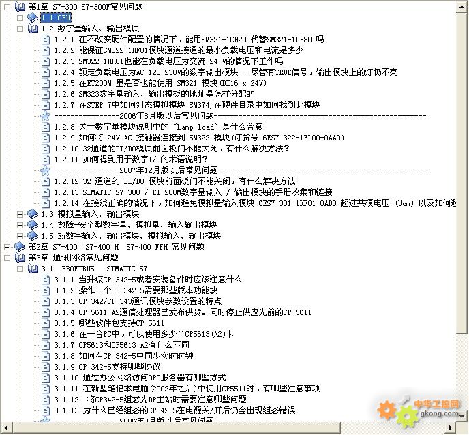Viewport: 469px width, 435px height.
Task: Collapse the 1.2 数字量输入、输出模块 section
Action: pyautogui.click(x=20, y=29)
